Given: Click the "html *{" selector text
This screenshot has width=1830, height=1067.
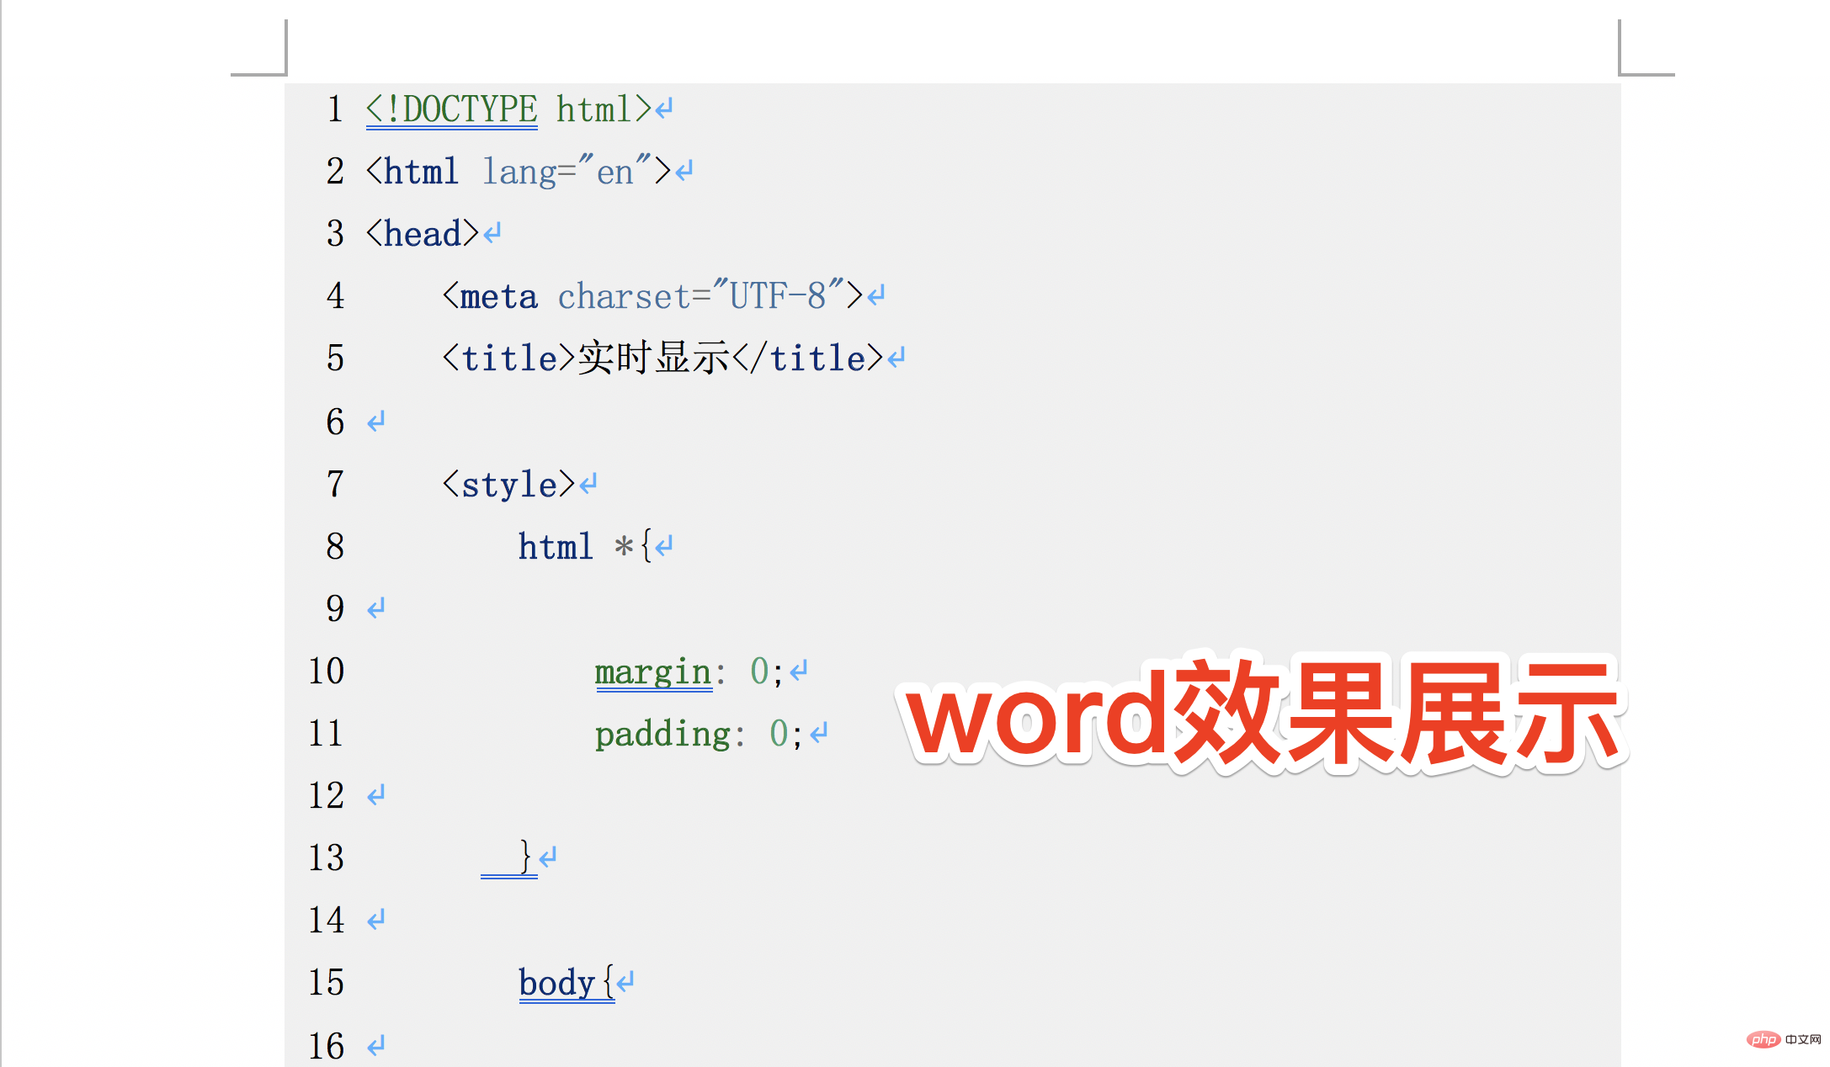Looking at the screenshot, I should click(585, 547).
